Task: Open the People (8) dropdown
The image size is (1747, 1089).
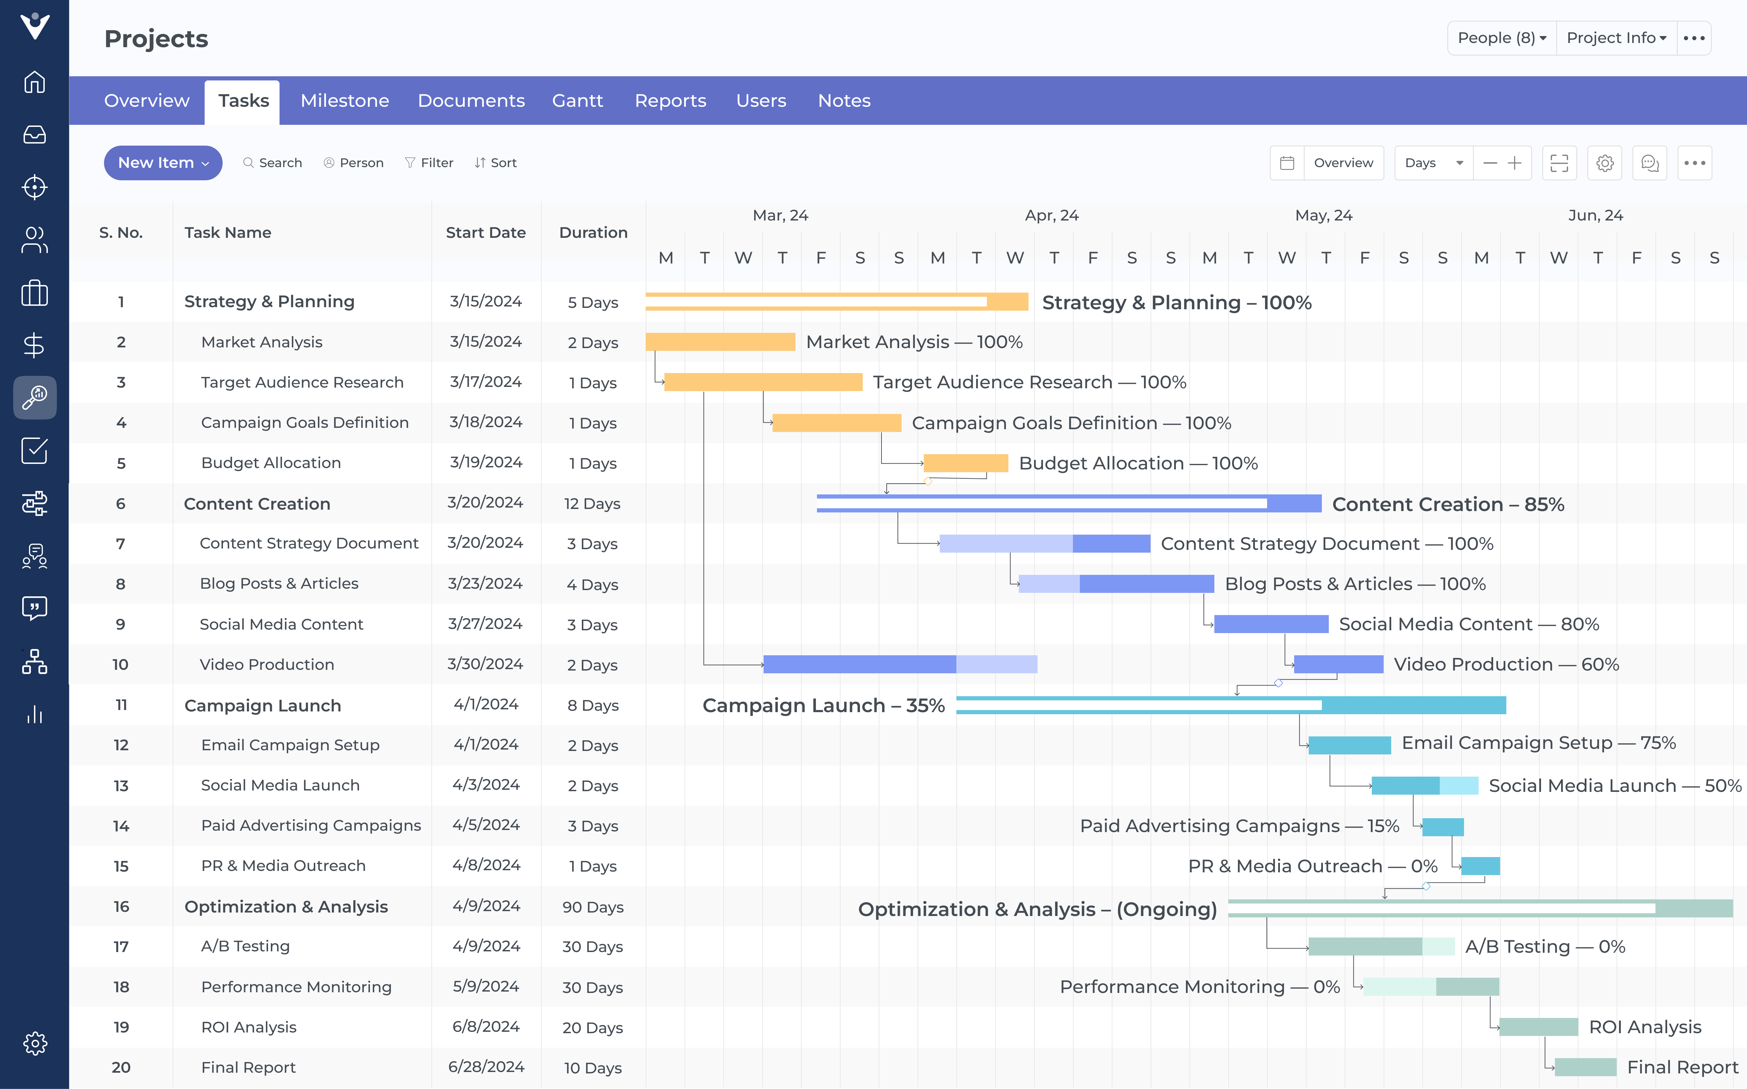Action: (1501, 37)
